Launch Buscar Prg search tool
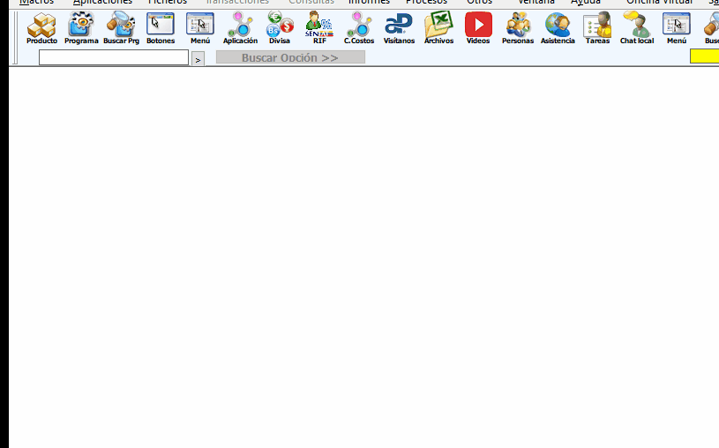Viewport: 719px width, 448px height. pos(121,28)
